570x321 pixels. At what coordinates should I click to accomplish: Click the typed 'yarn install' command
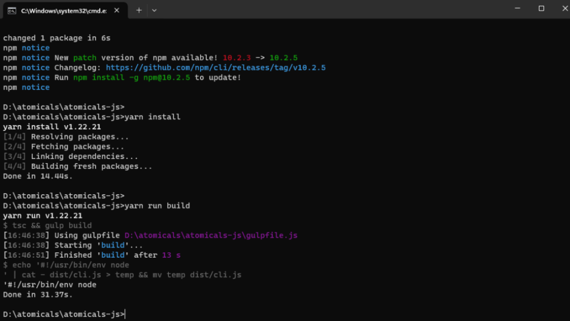152,117
